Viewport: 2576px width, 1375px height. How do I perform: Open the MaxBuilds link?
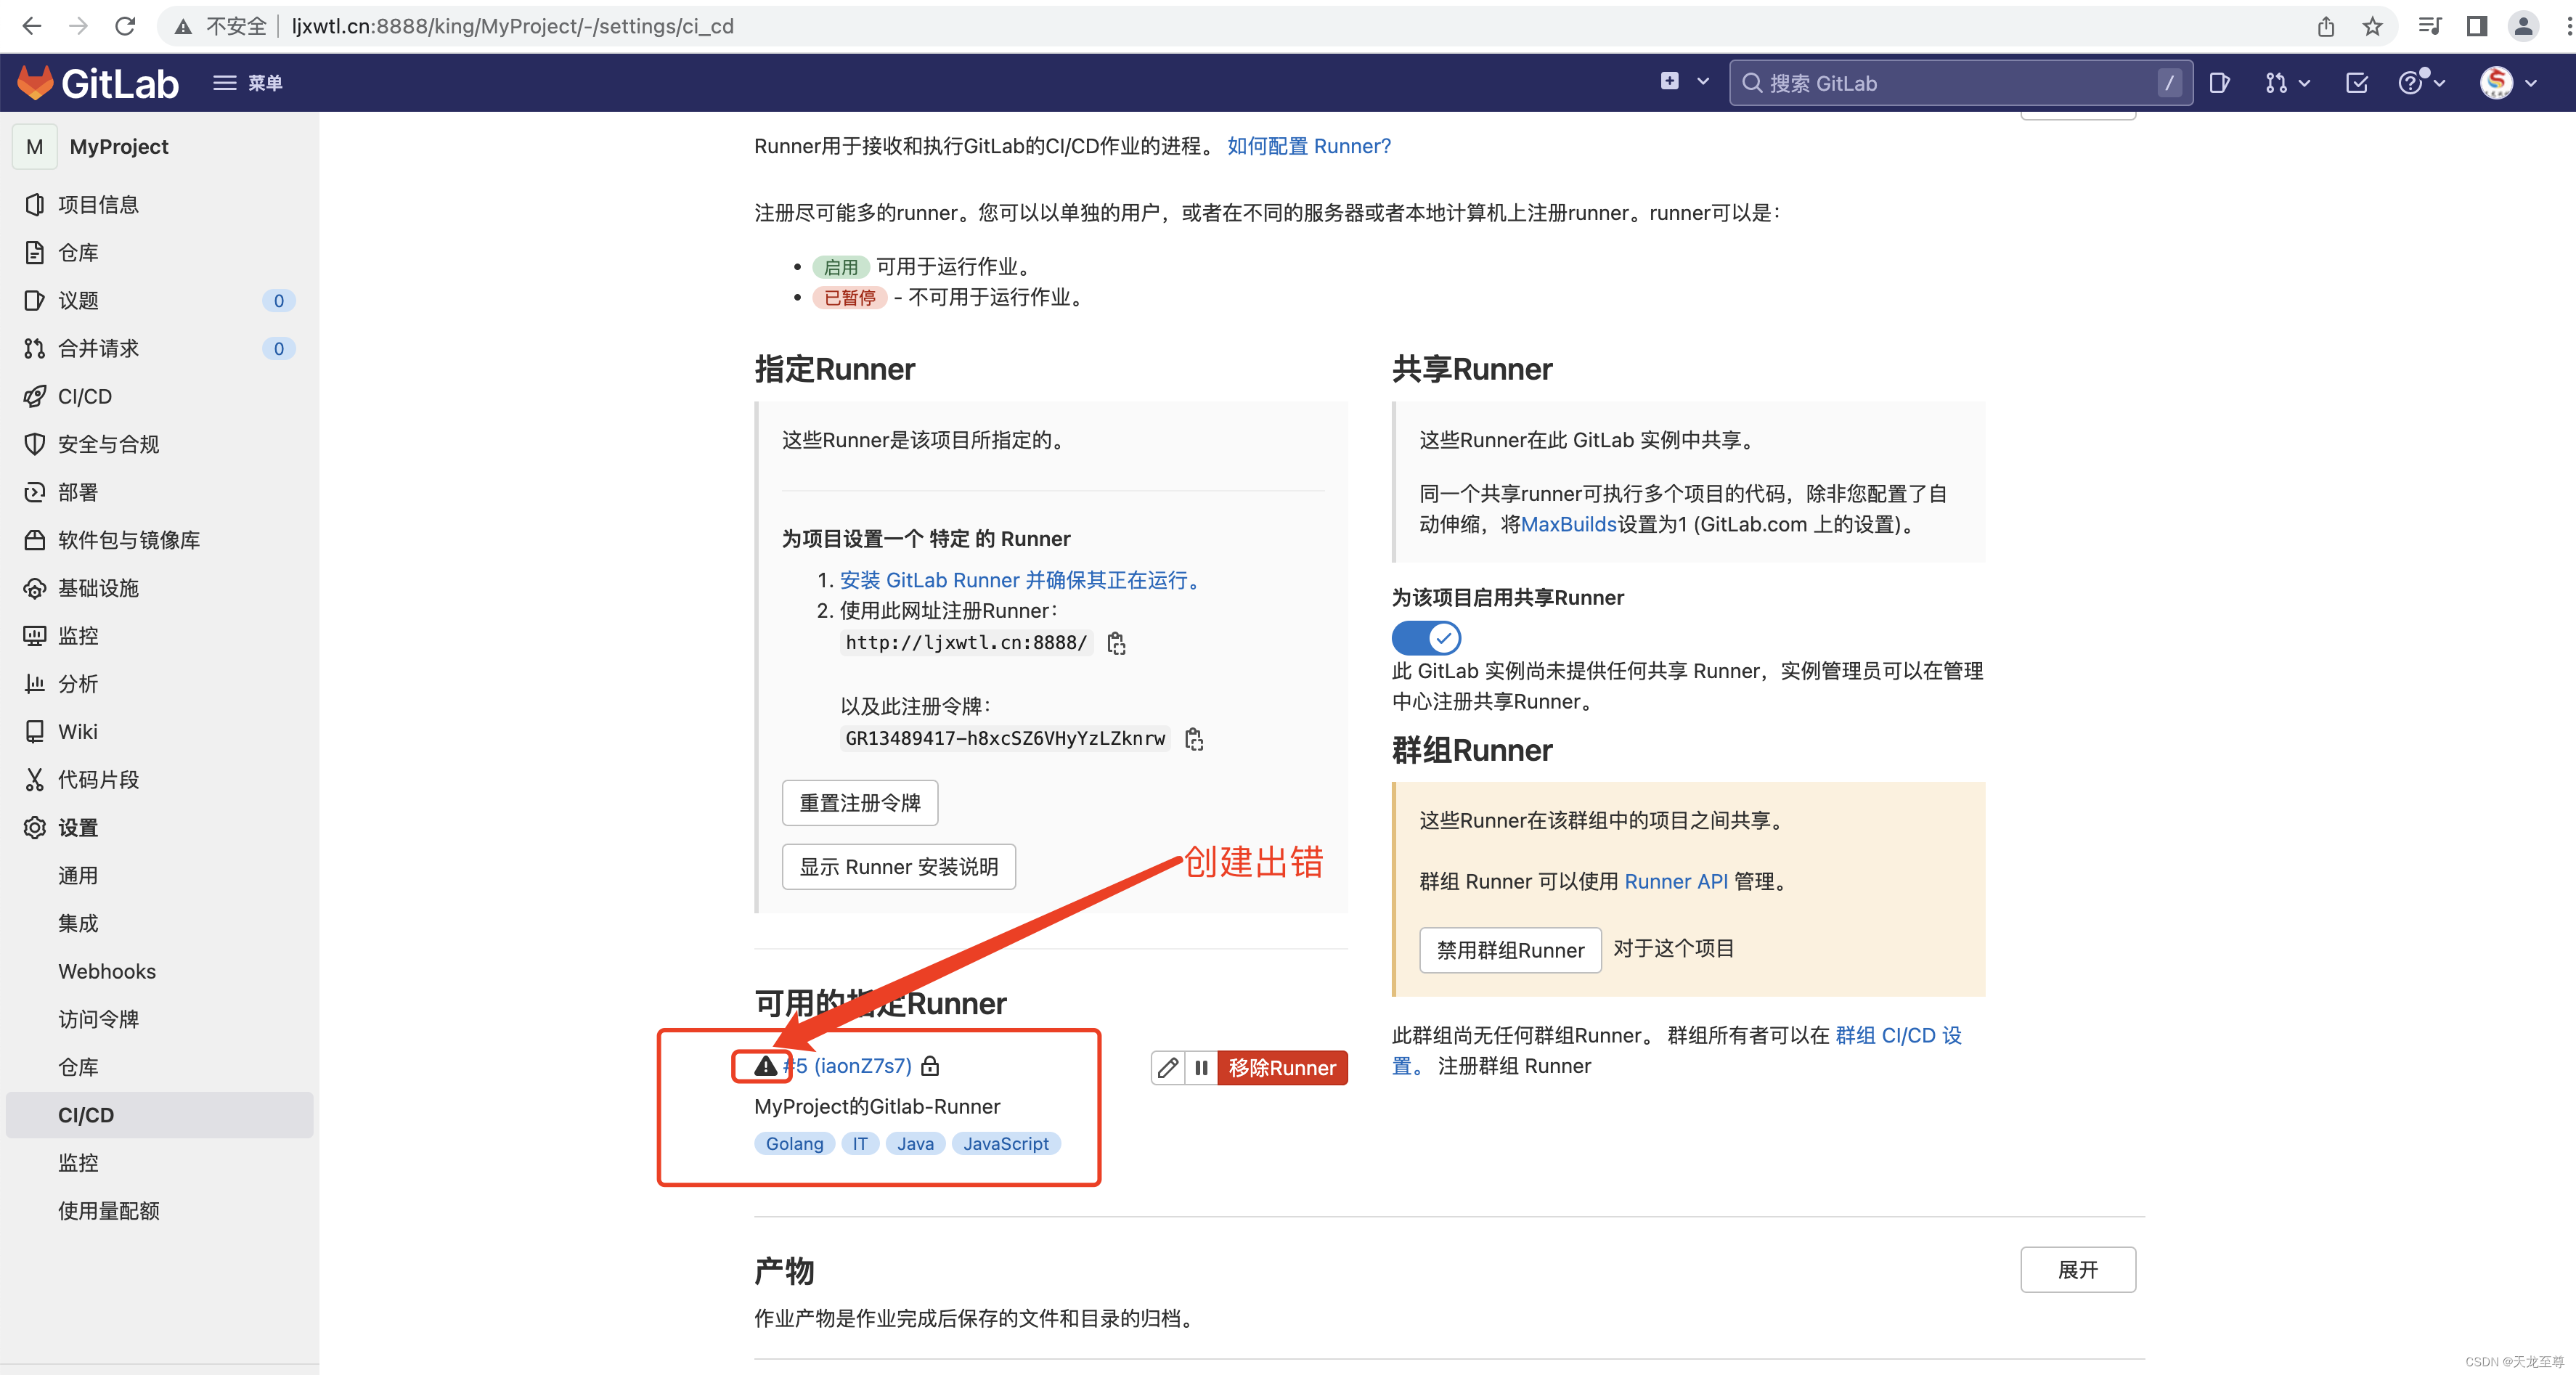pos(1568,524)
